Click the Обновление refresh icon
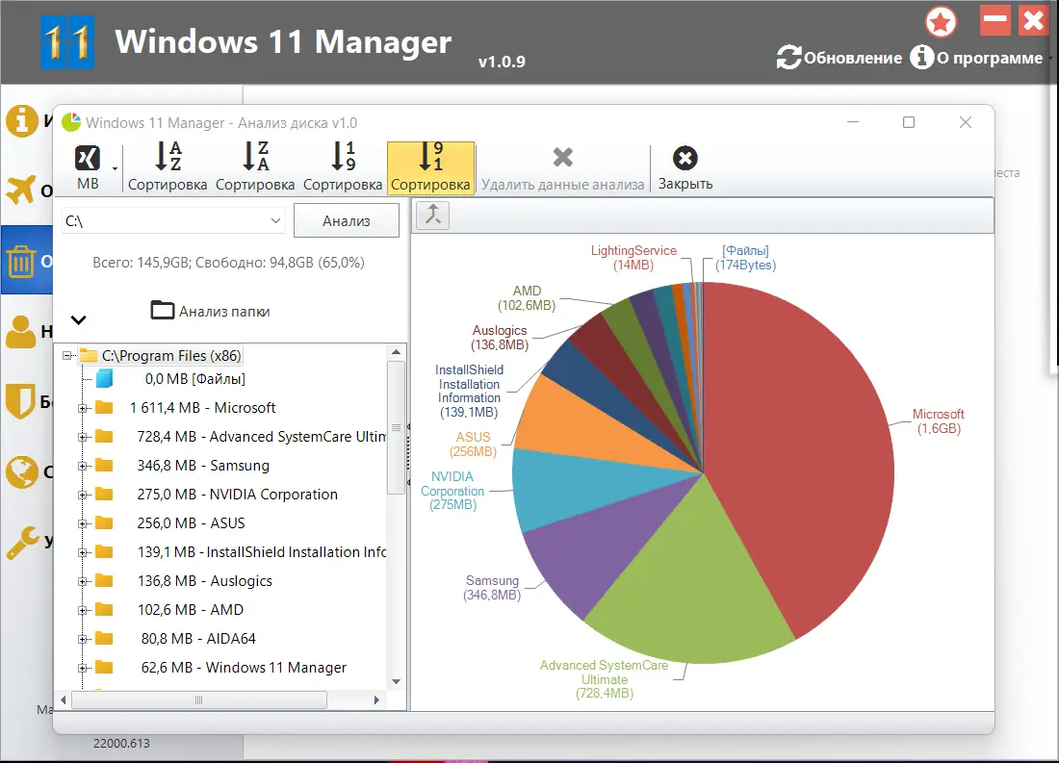The height and width of the screenshot is (763, 1059). point(788,58)
